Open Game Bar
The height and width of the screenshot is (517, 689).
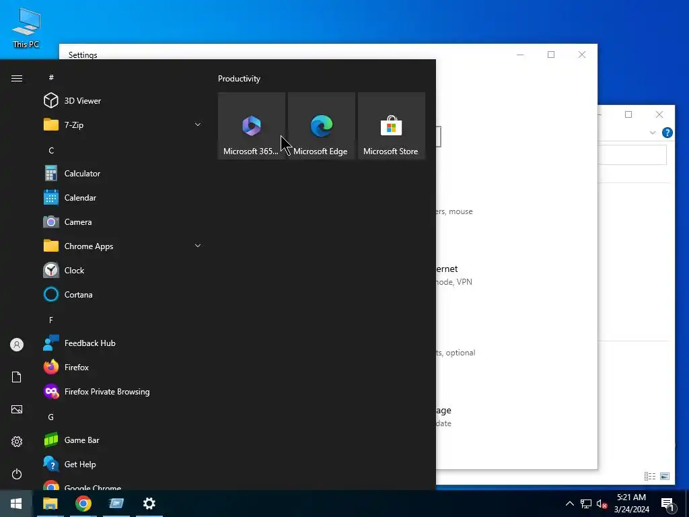123,440
